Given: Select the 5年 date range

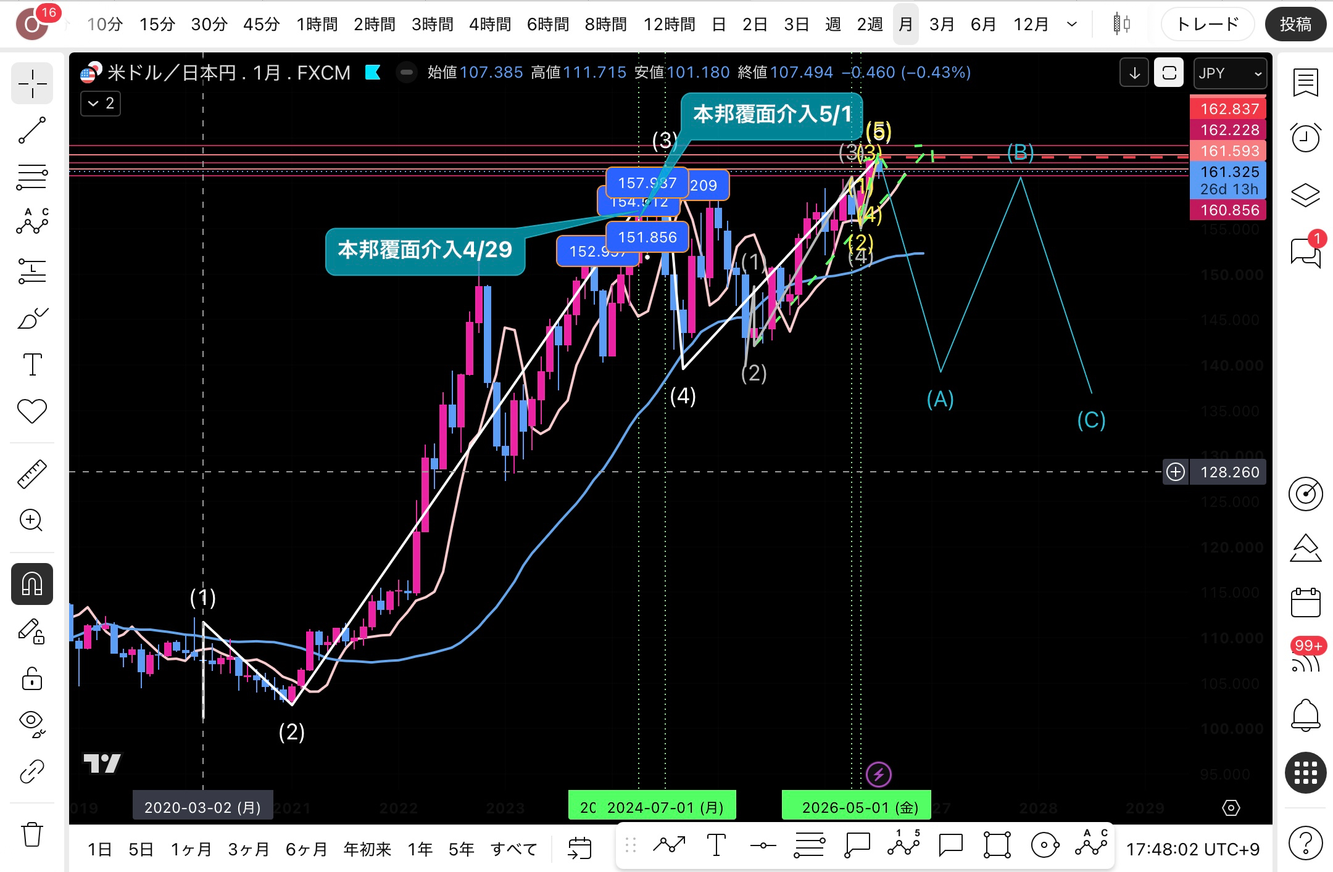Looking at the screenshot, I should (461, 849).
